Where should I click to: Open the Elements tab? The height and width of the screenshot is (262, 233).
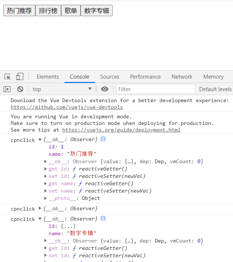pos(48,77)
